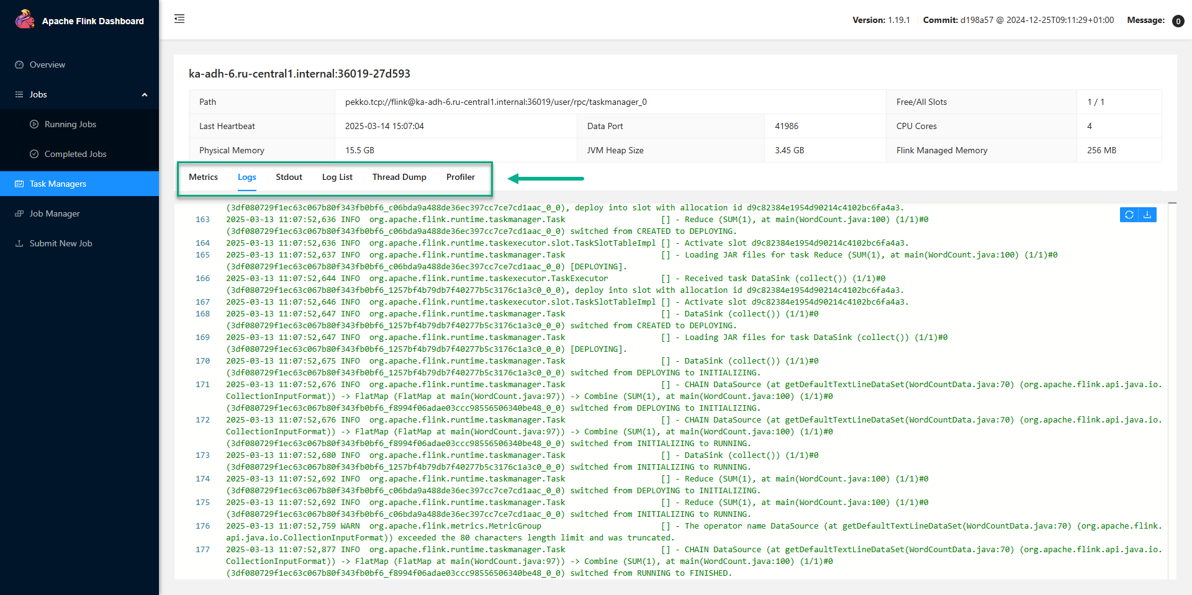This screenshot has height=595, width=1192.
Task: Click log line number 173
Action: click(202, 455)
